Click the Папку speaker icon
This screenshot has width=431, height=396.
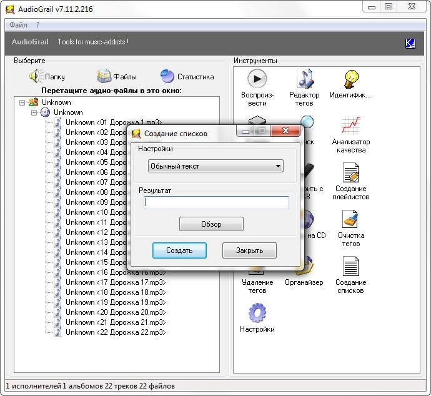pyautogui.click(x=36, y=76)
